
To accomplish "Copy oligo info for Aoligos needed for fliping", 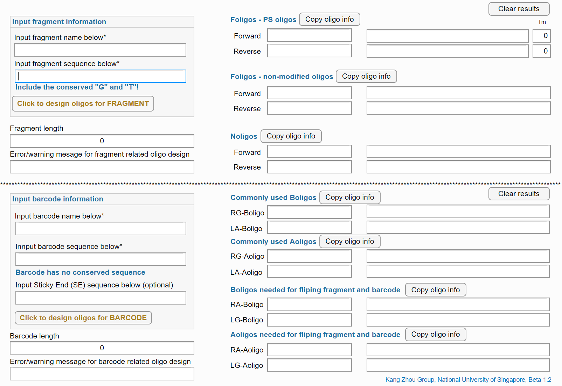I will pyautogui.click(x=436, y=334).
